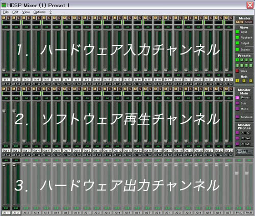Click the Out 1 channel name label
Image resolution: width=255 pixels, height=216 pixels.
click(x=6, y=151)
